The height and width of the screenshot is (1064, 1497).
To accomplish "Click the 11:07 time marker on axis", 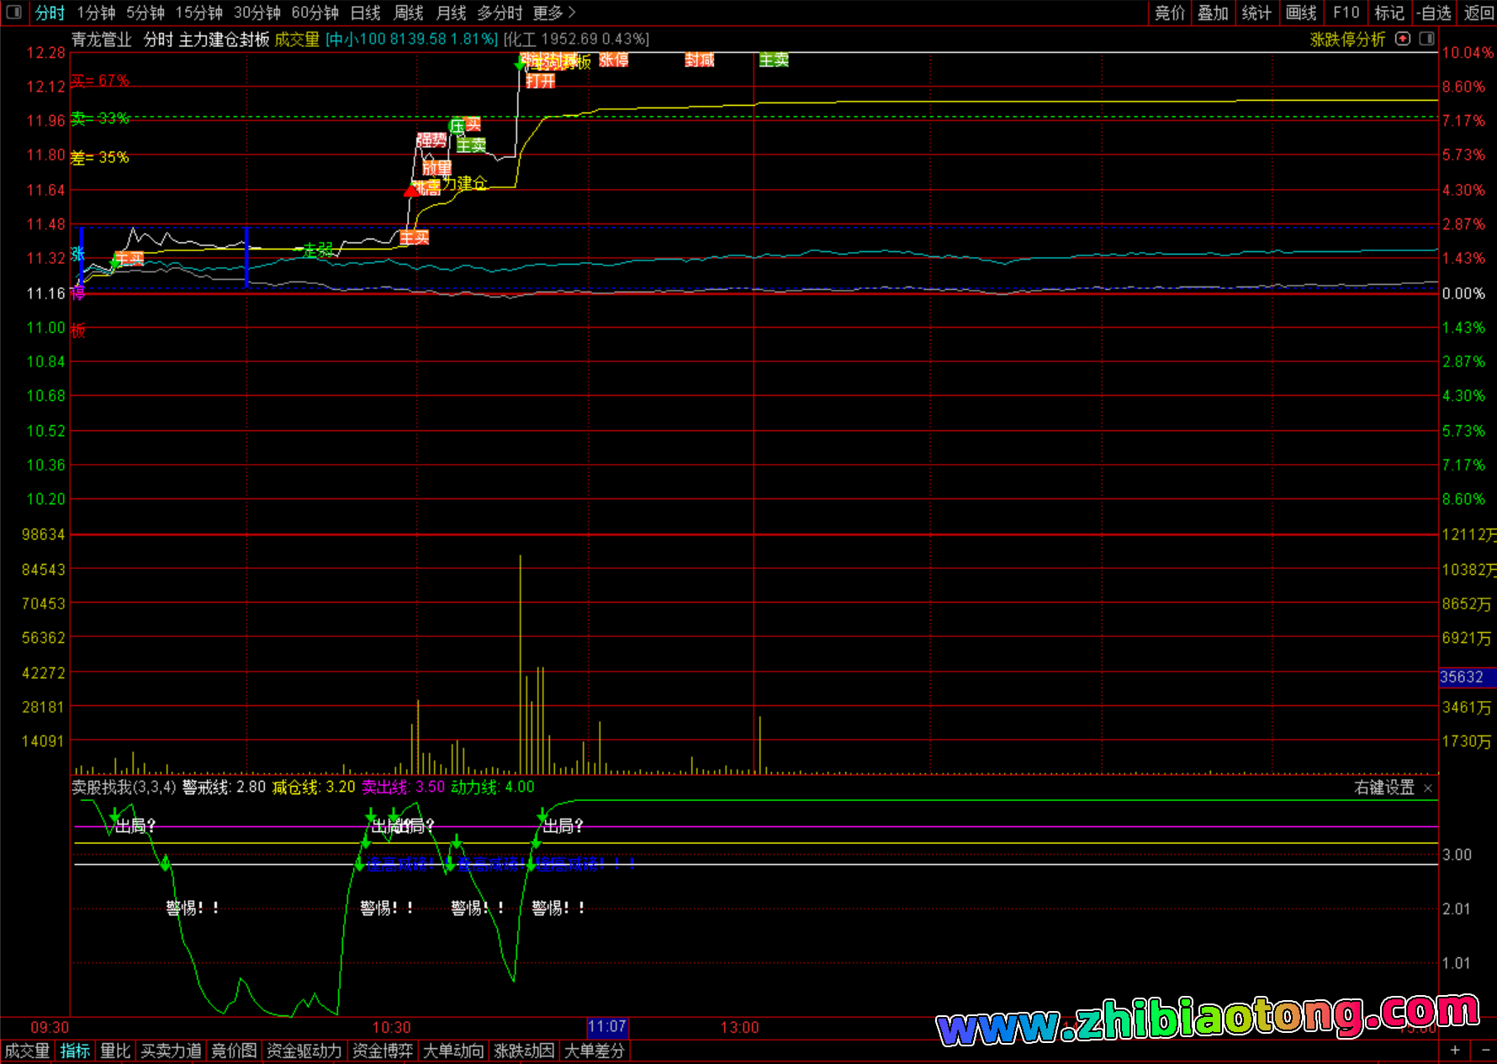I will coord(607,1027).
